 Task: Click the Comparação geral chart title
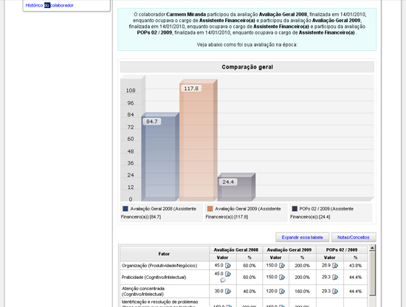247,67
